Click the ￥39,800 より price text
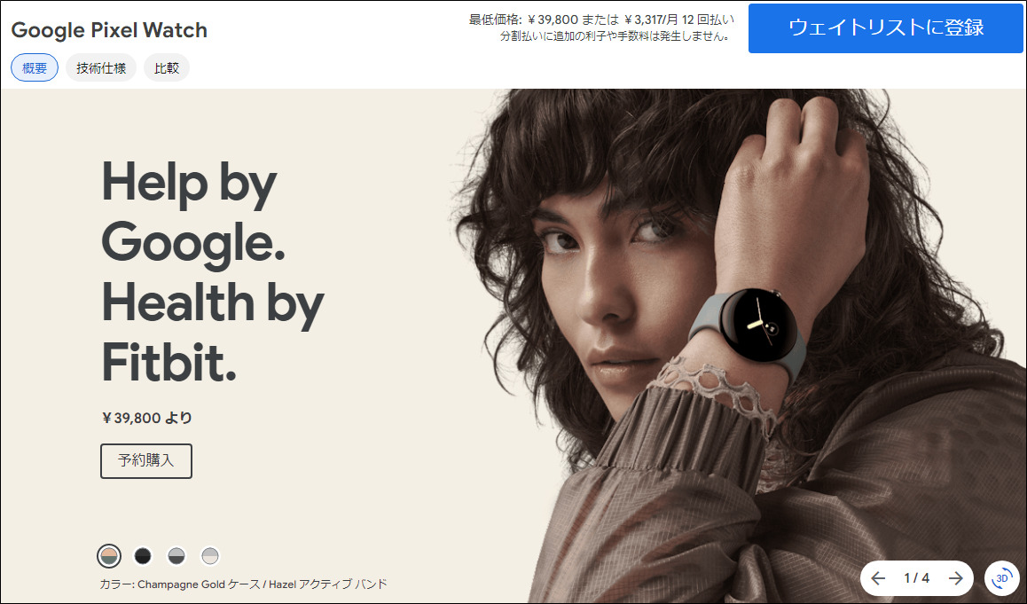 [146, 418]
